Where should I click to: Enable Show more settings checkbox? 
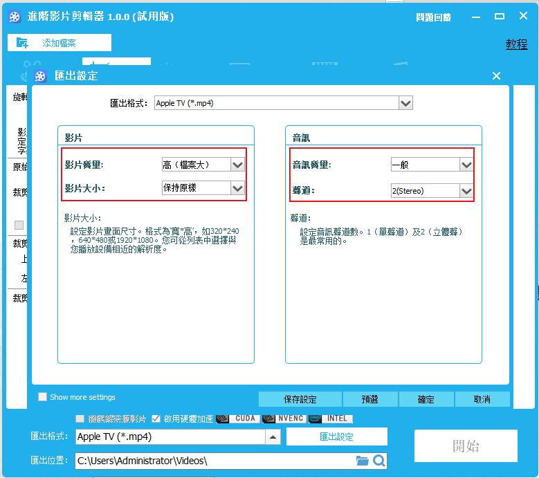pos(43,397)
